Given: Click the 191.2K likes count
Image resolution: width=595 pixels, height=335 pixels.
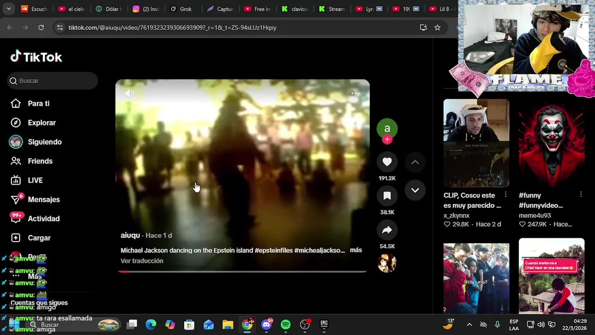Looking at the screenshot, I should coord(387,178).
